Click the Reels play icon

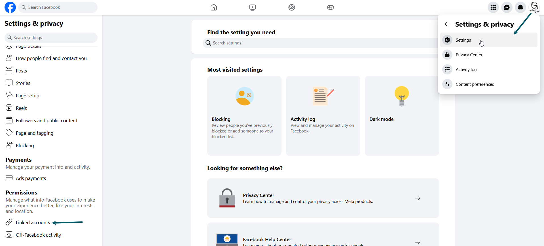click(9, 108)
